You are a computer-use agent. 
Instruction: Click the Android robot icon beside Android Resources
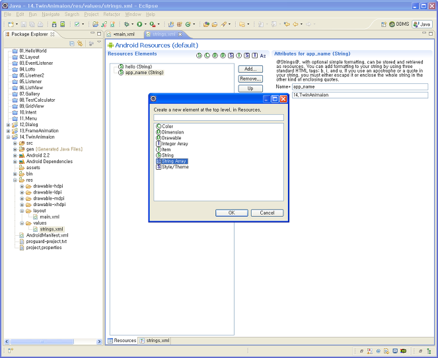(x=110, y=45)
